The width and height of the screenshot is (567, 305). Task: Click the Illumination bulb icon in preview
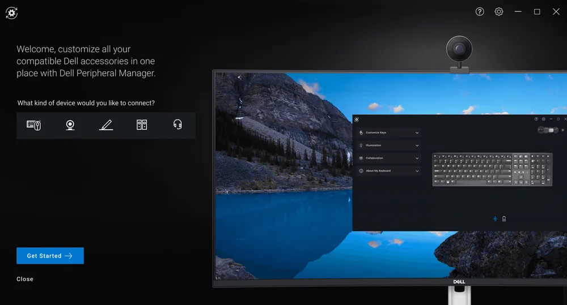tap(361, 145)
